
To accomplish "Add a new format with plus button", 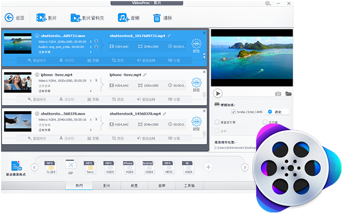I will pyautogui.click(x=208, y=167).
